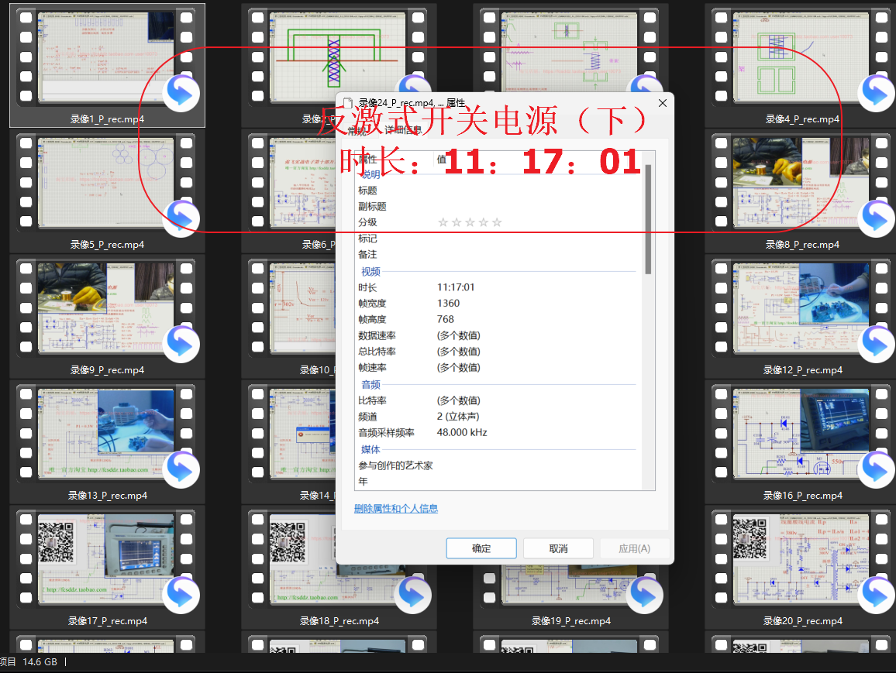Screen dimensions: 896x673
Task: Select the file name 录像1_P_rec.mp4
Action: pyautogui.click(x=108, y=118)
